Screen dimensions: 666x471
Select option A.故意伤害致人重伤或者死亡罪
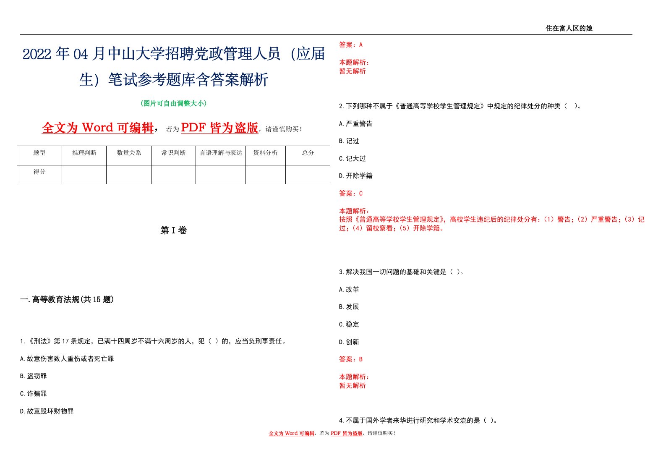tap(67, 359)
